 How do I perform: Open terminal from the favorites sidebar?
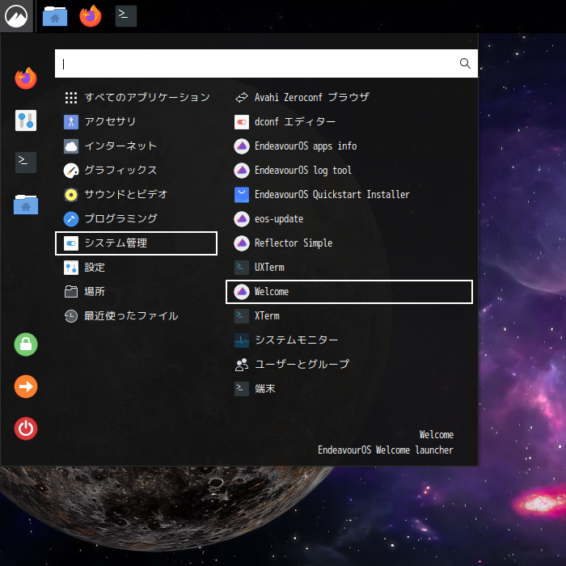[x=26, y=163]
